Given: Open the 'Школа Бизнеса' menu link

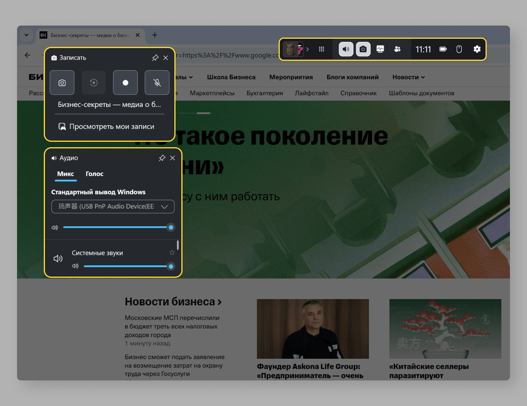Looking at the screenshot, I should coord(231,77).
